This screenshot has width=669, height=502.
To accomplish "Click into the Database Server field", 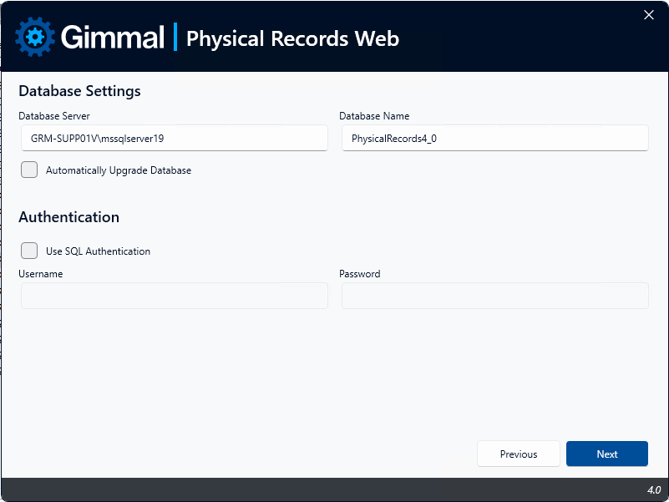I will coord(175,139).
